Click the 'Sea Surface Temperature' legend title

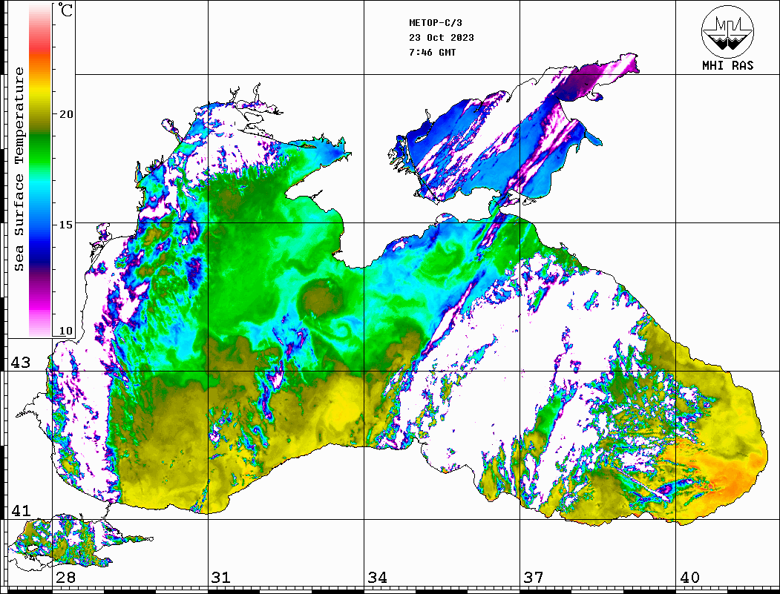click(19, 169)
